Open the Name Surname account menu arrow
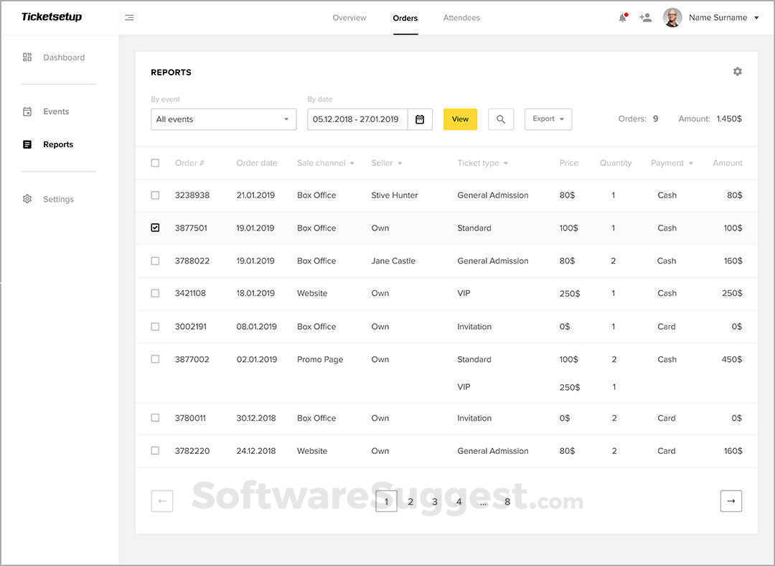Screen dimensions: 775x566 point(756,18)
